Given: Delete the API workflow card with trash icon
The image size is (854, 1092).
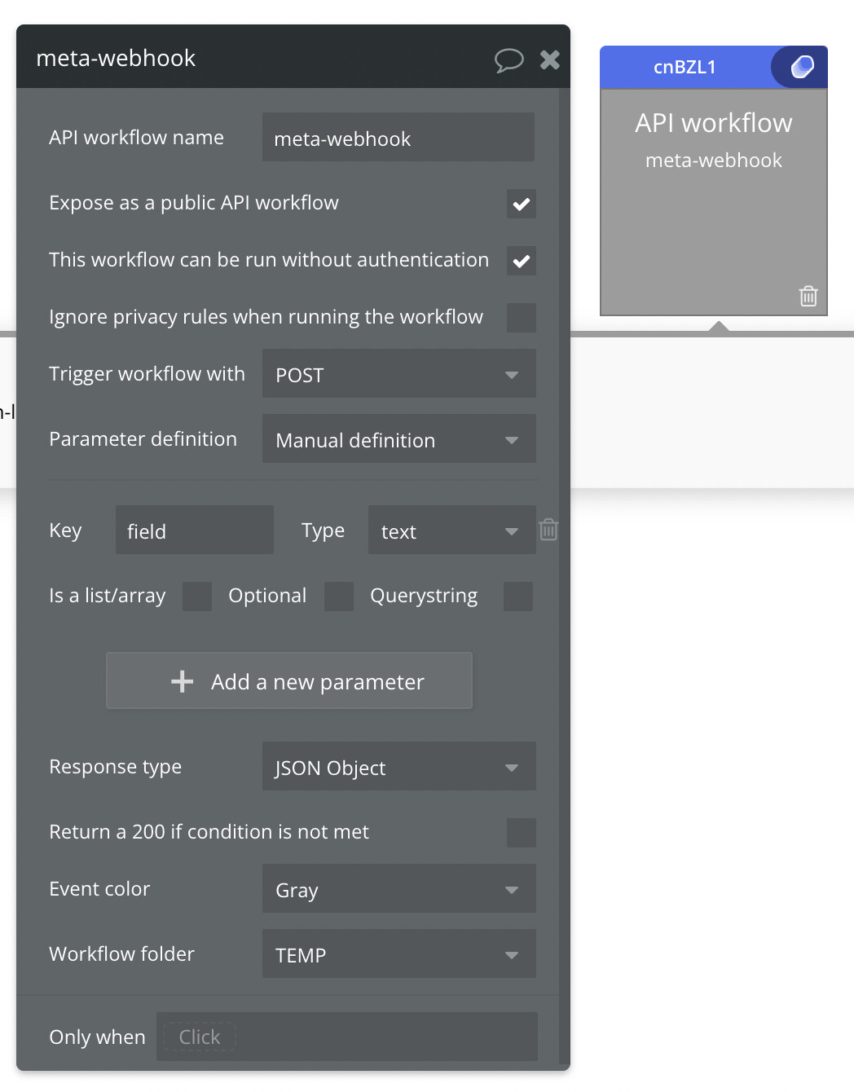Looking at the screenshot, I should (x=808, y=296).
